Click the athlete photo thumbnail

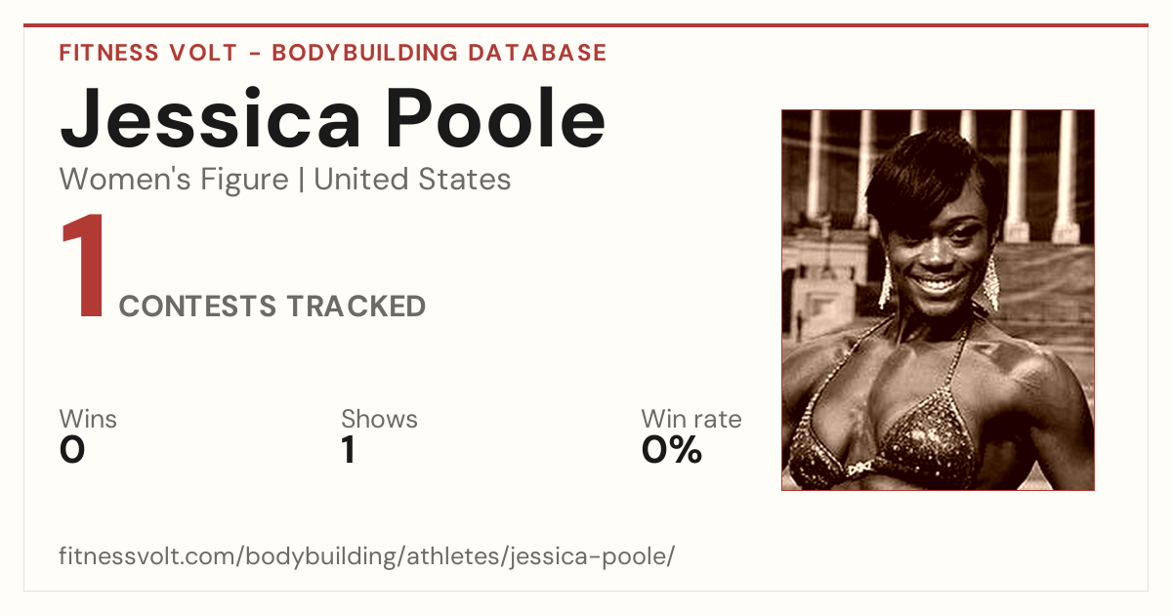[938, 300]
